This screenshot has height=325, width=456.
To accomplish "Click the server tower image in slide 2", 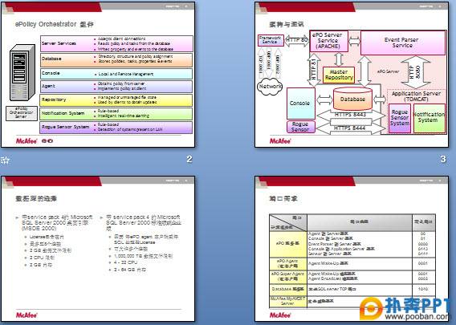I will (x=22, y=73).
